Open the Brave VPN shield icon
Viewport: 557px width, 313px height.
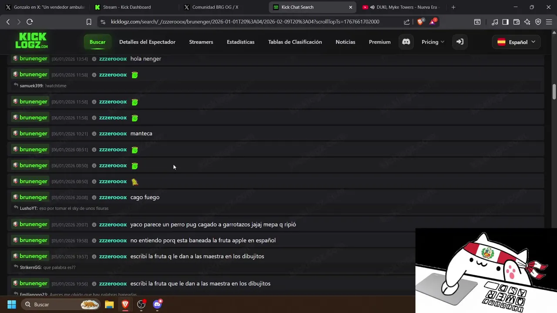(538, 22)
